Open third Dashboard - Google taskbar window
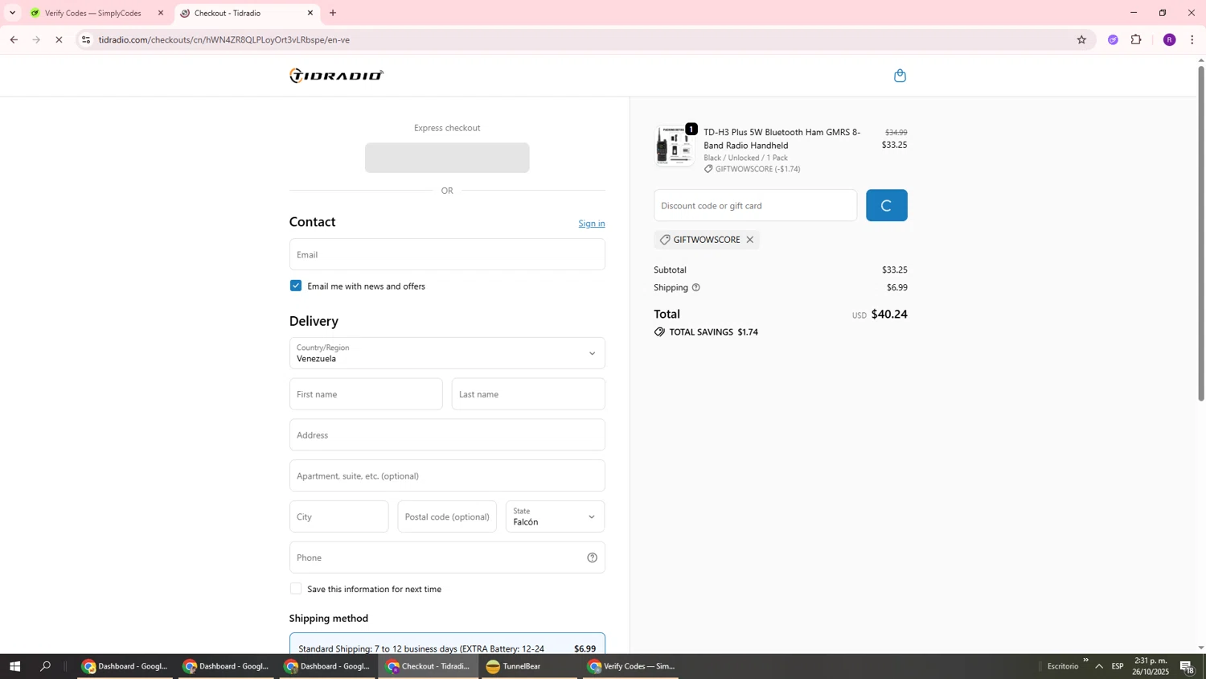1206x679 pixels. click(x=327, y=666)
